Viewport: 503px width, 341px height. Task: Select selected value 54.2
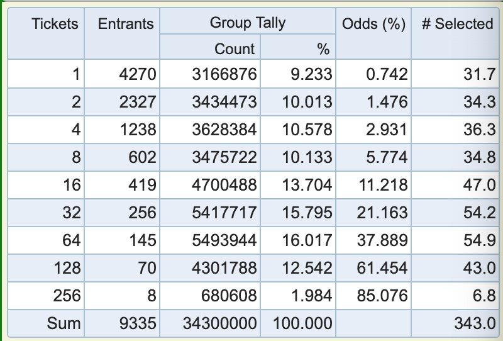480,213
